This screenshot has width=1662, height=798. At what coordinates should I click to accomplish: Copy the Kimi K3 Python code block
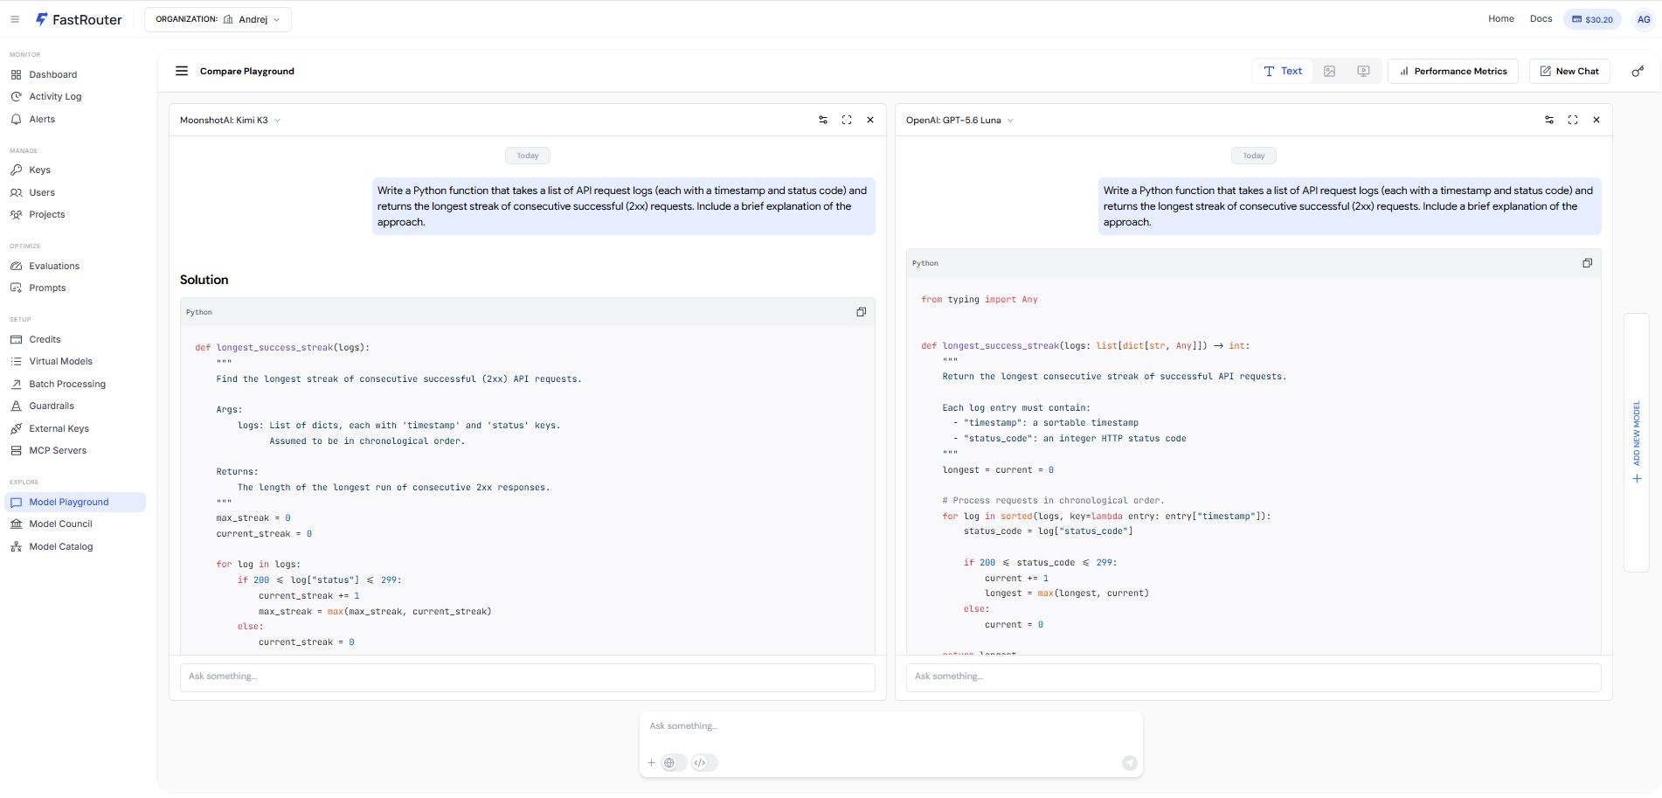tap(862, 312)
